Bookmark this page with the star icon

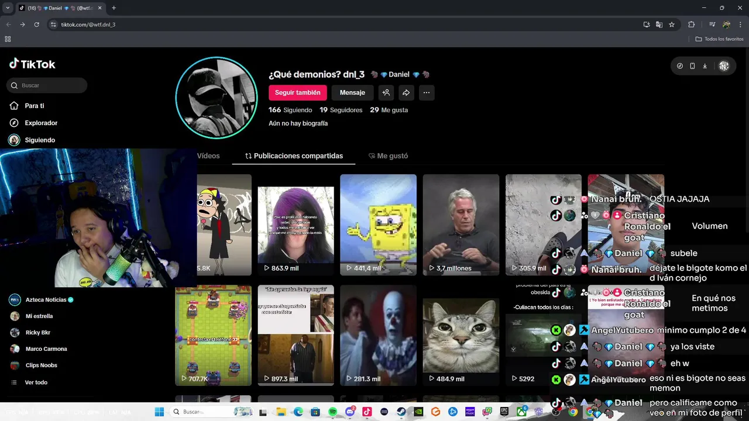[672, 25]
